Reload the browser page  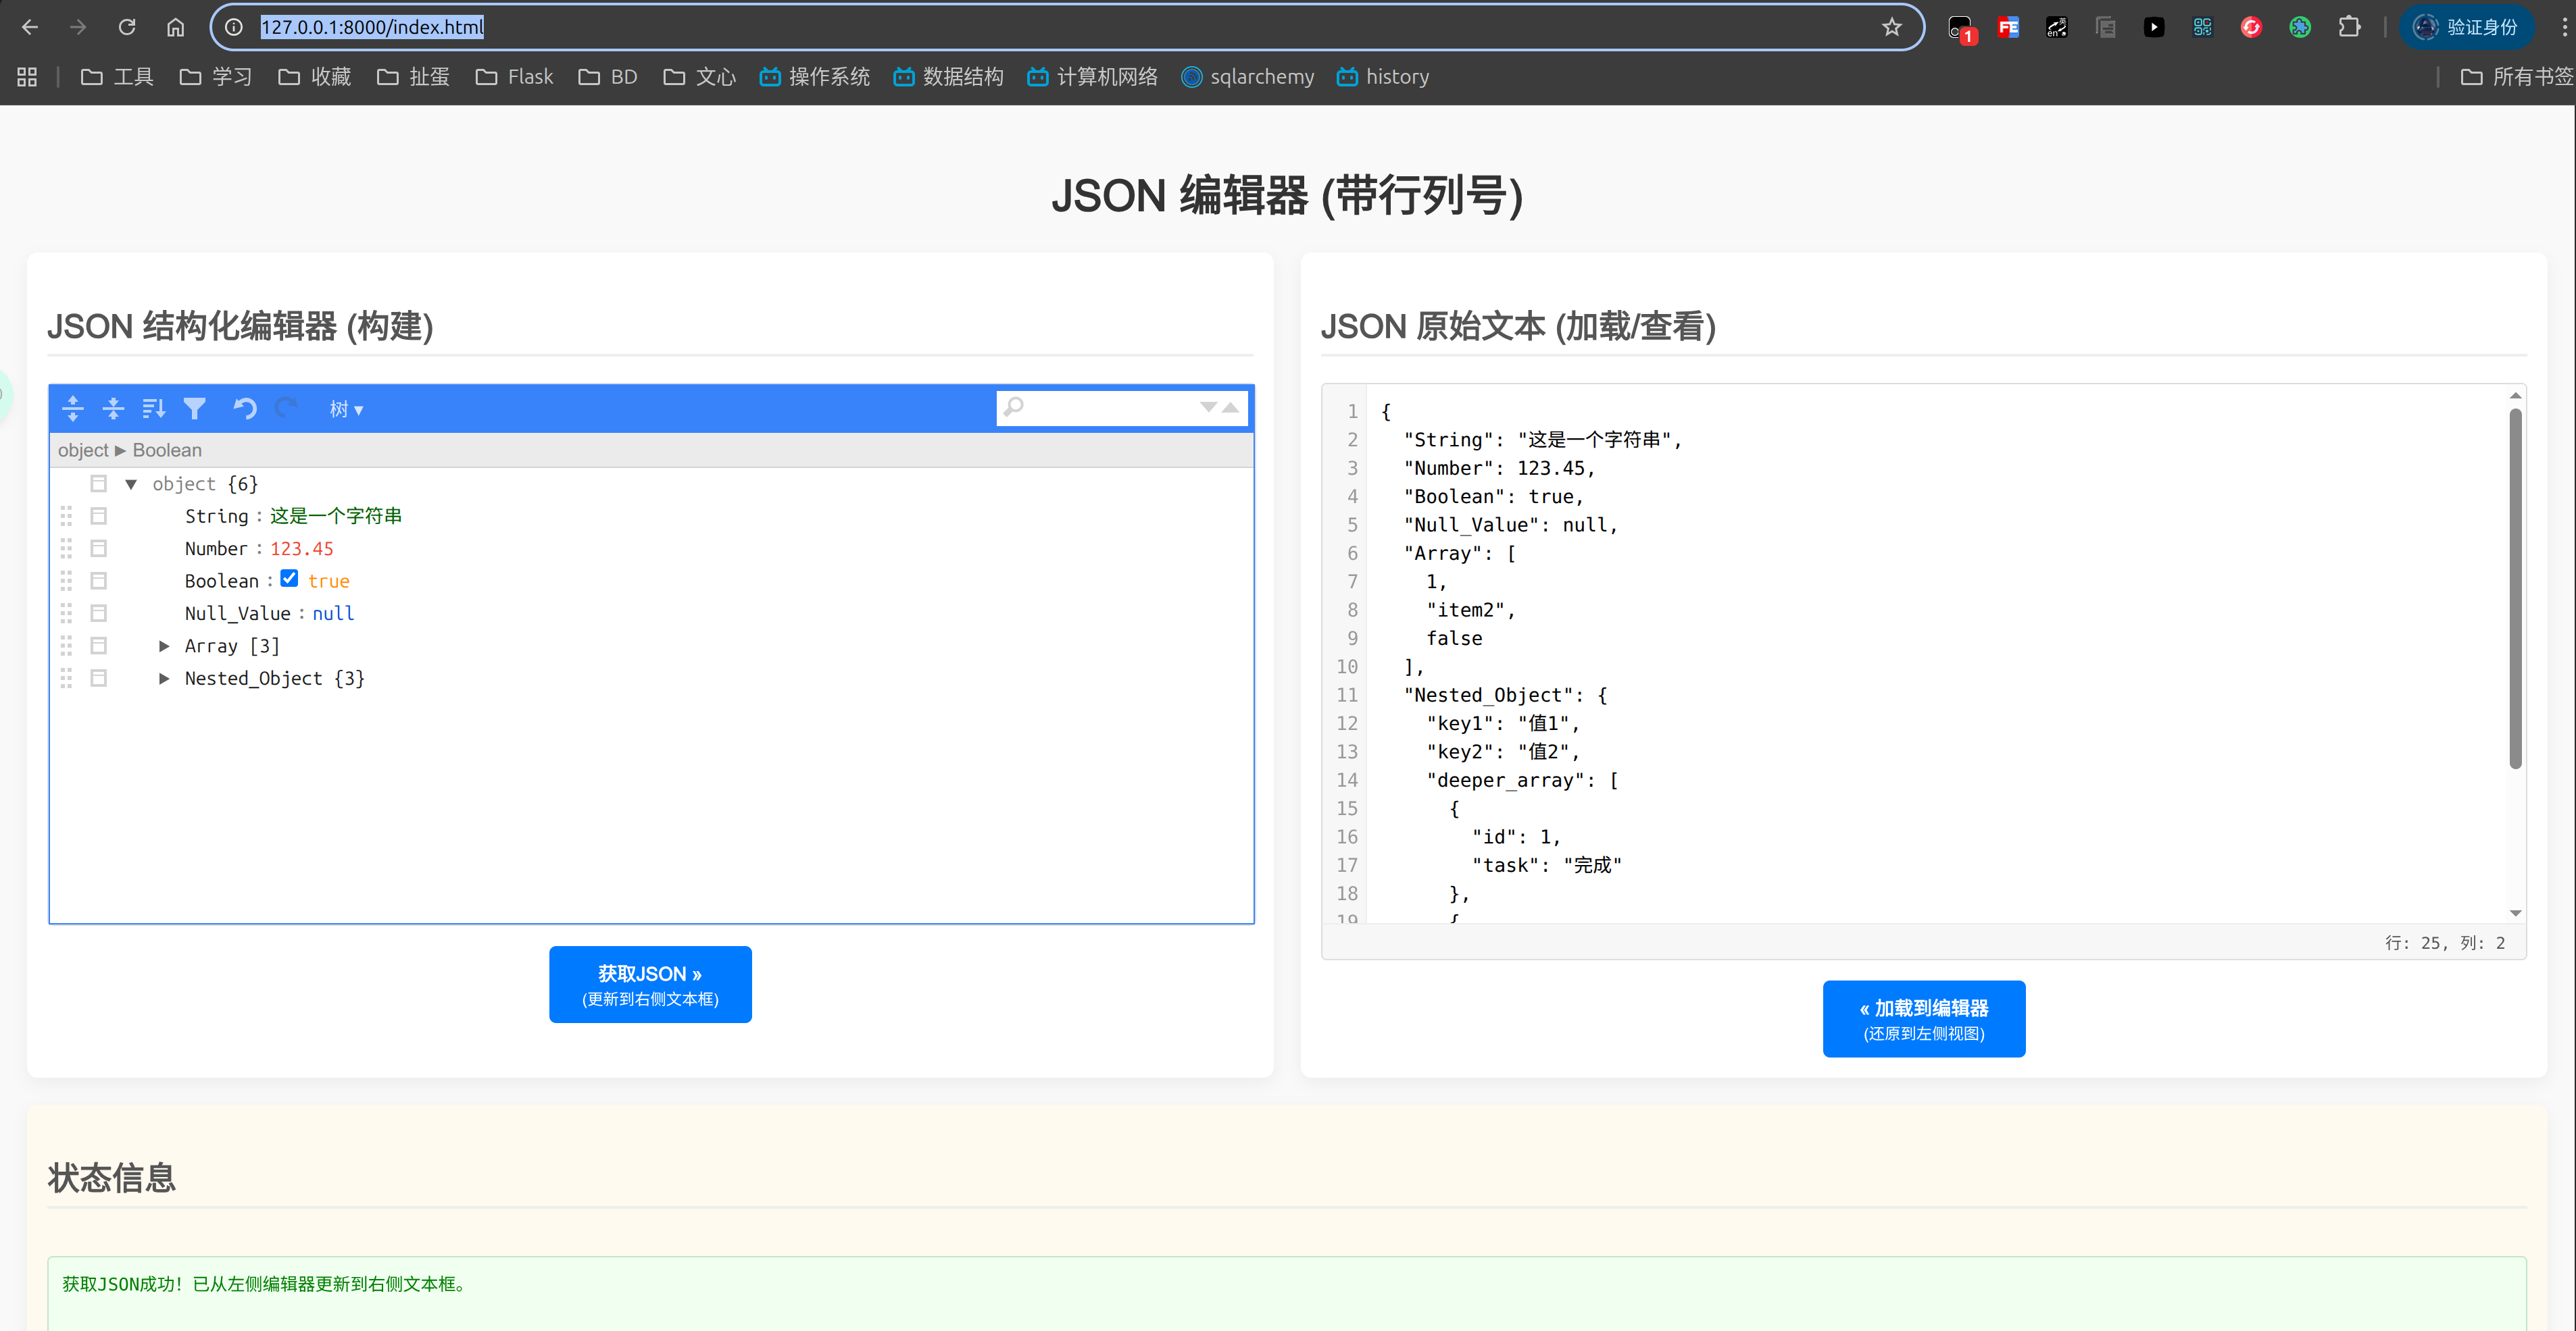[x=126, y=27]
